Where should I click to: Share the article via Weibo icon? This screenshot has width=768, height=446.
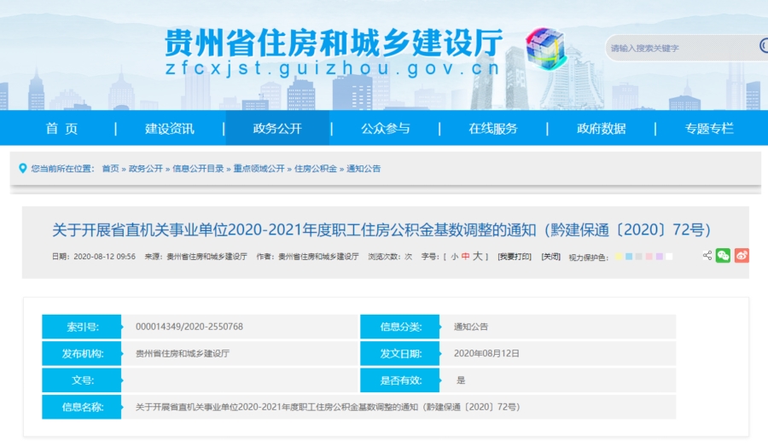coord(742,256)
